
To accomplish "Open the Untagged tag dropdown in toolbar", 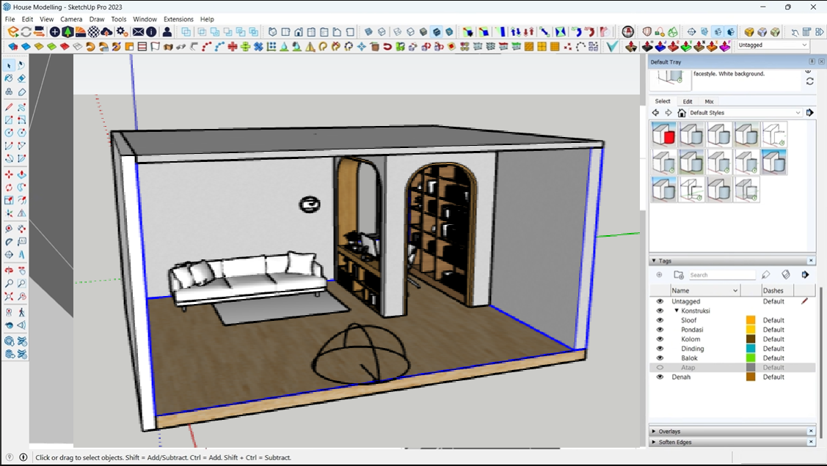I will click(x=773, y=45).
